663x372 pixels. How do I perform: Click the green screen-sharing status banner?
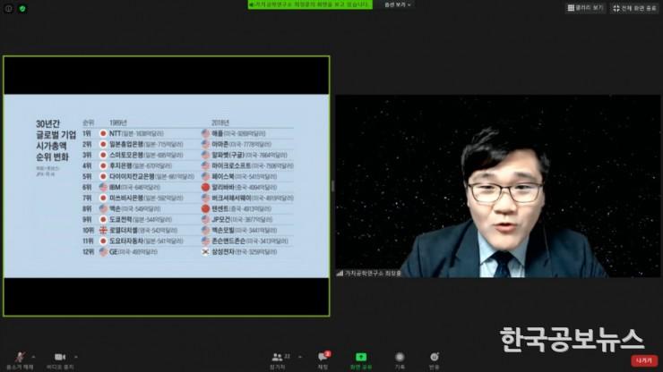pyautogui.click(x=310, y=4)
